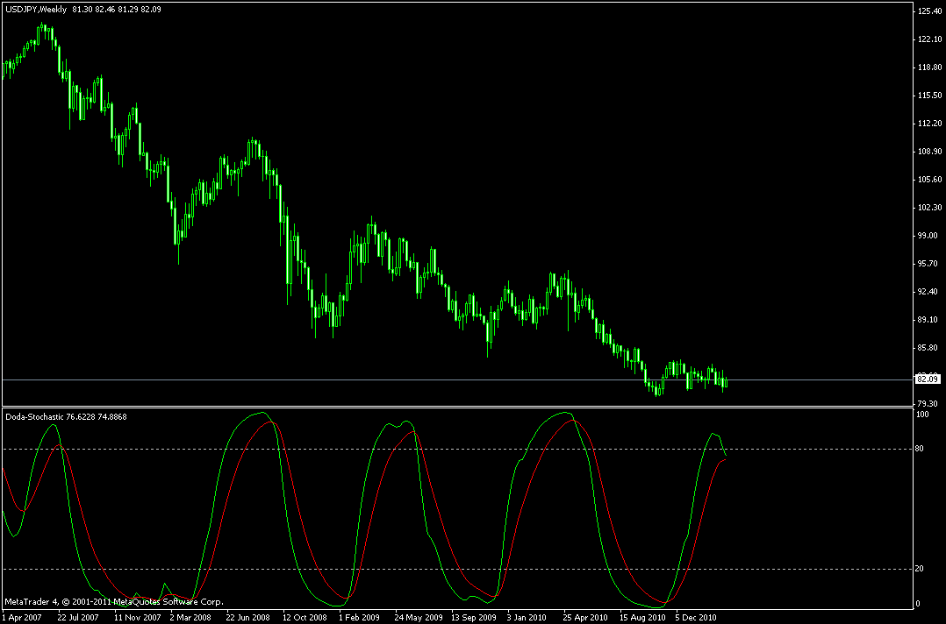Click the 22 Jun 2008 date label
Screen dimensions: 946x624
247,617
